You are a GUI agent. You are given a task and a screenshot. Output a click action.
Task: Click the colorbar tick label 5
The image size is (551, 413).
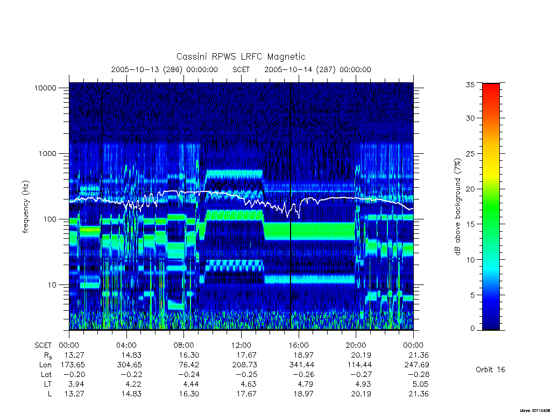[x=472, y=295]
